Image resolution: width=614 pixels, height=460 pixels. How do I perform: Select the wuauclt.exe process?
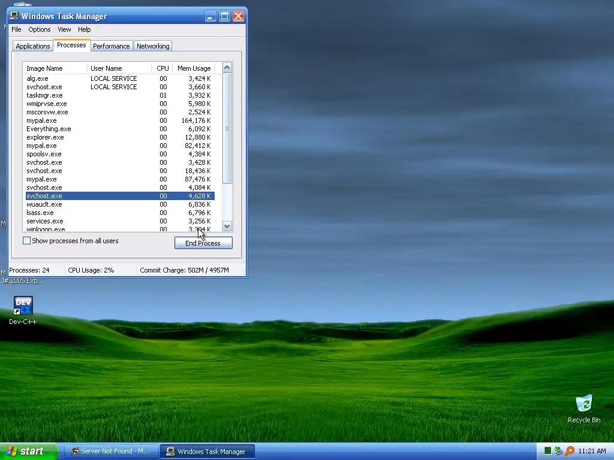120,204
